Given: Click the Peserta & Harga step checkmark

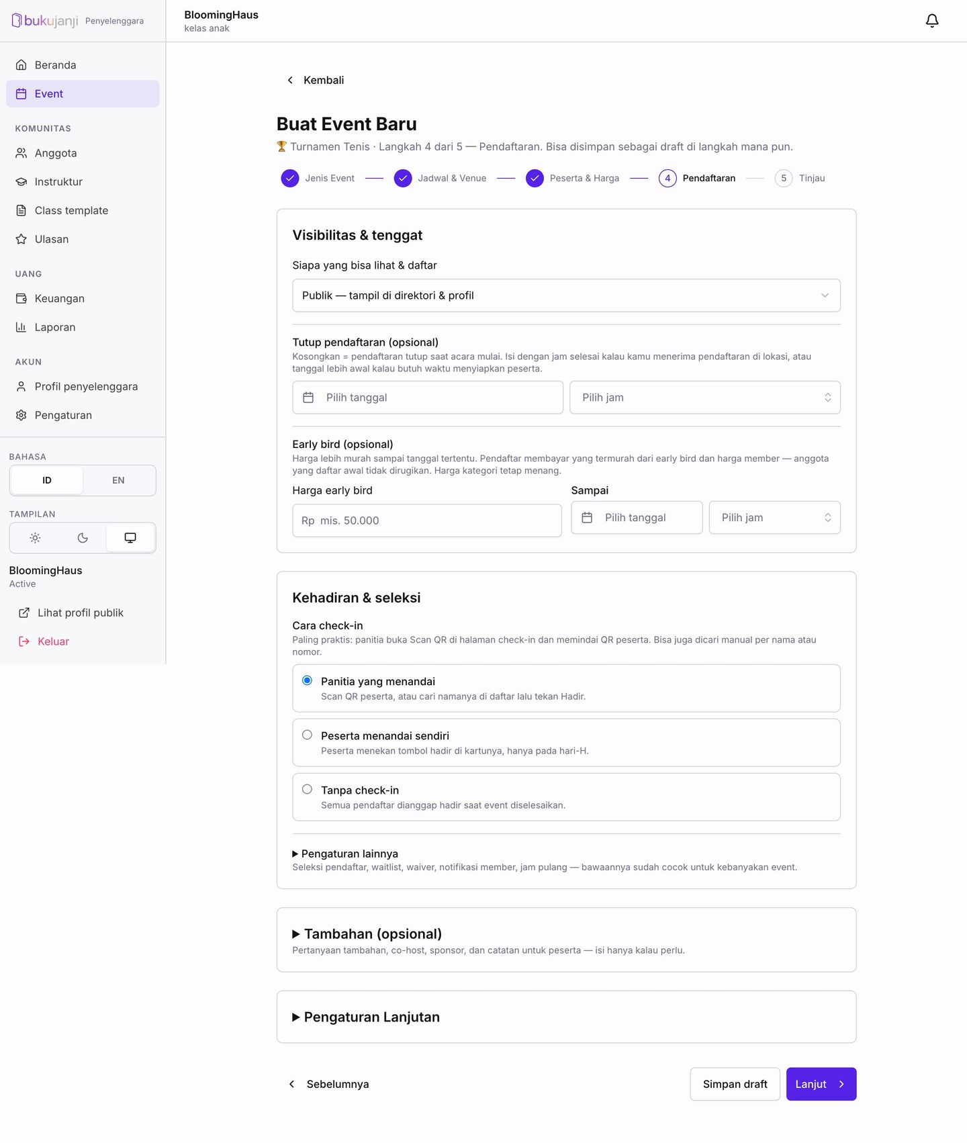Looking at the screenshot, I should point(535,178).
